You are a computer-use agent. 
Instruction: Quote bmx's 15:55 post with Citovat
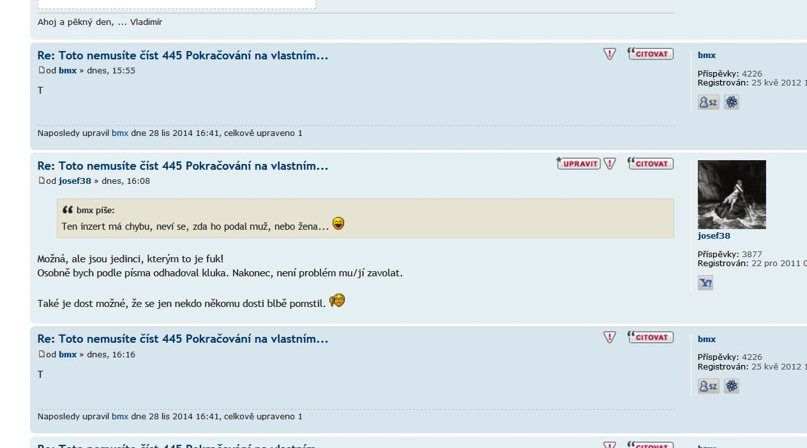(x=650, y=54)
